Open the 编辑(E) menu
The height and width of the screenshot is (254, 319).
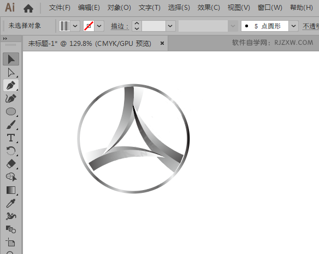coord(89,8)
